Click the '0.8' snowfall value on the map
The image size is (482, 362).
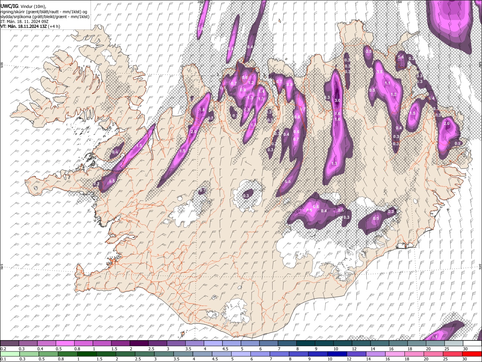(380, 72)
